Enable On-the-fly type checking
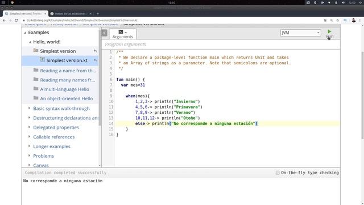The width and height of the screenshot is (364, 205). coord(278,173)
